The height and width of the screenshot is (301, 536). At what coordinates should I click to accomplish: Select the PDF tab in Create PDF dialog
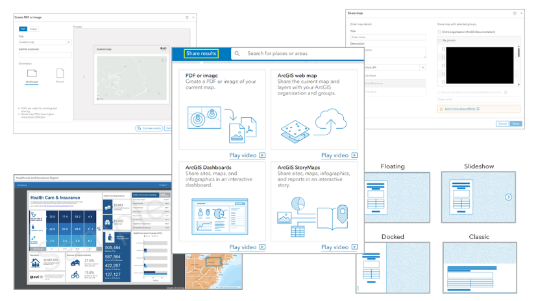point(23,29)
